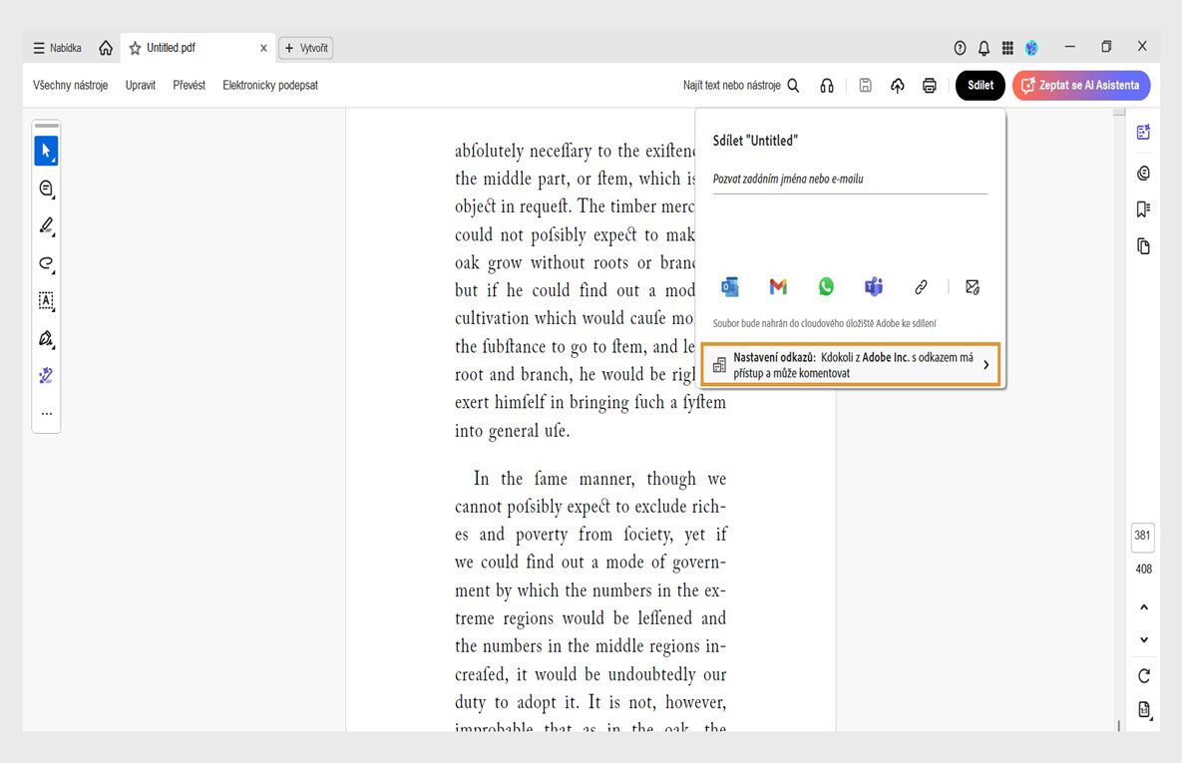1182x763 pixels.
Task: Choose the freehand draw tool
Action: point(46,264)
